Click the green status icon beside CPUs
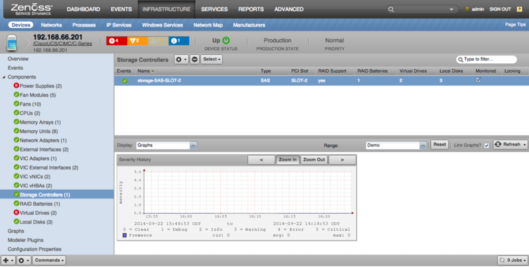 pos(16,113)
